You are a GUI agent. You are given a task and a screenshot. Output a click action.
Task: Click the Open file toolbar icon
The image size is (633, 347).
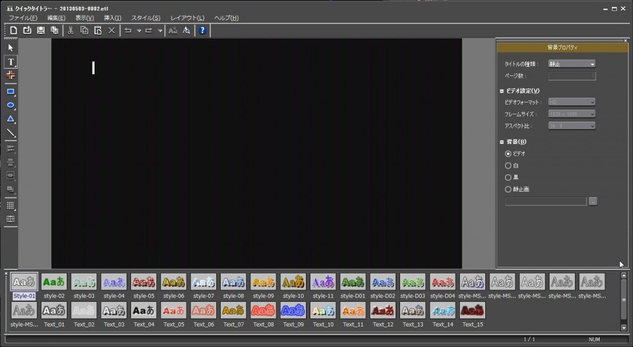[x=27, y=30]
